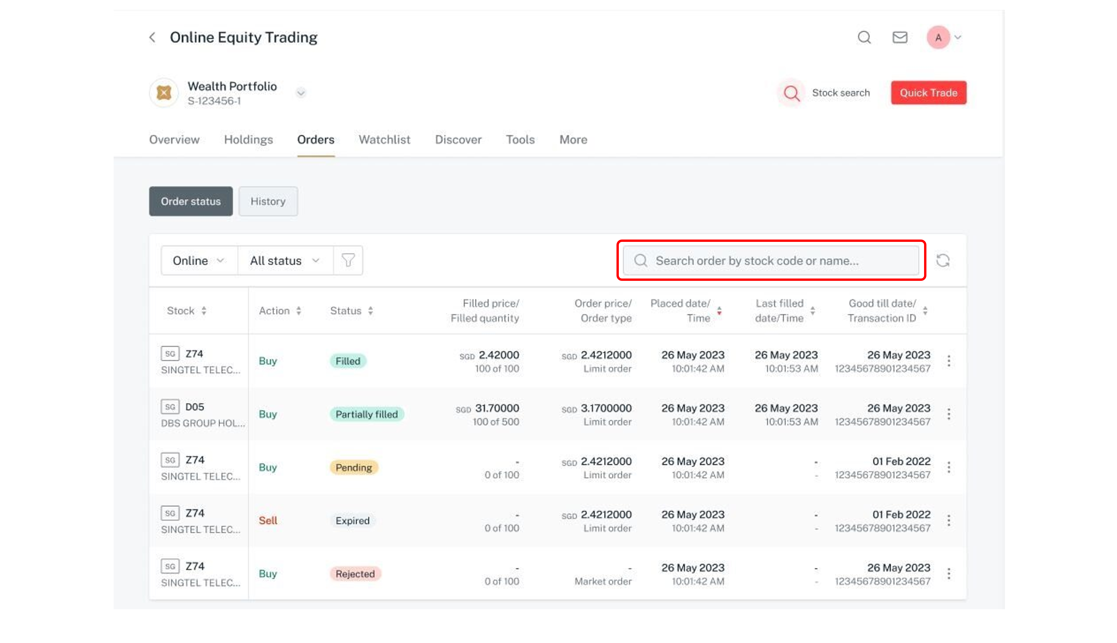Click SG market badge in Expired row
This screenshot has height=643, width=1117.
pos(170,513)
